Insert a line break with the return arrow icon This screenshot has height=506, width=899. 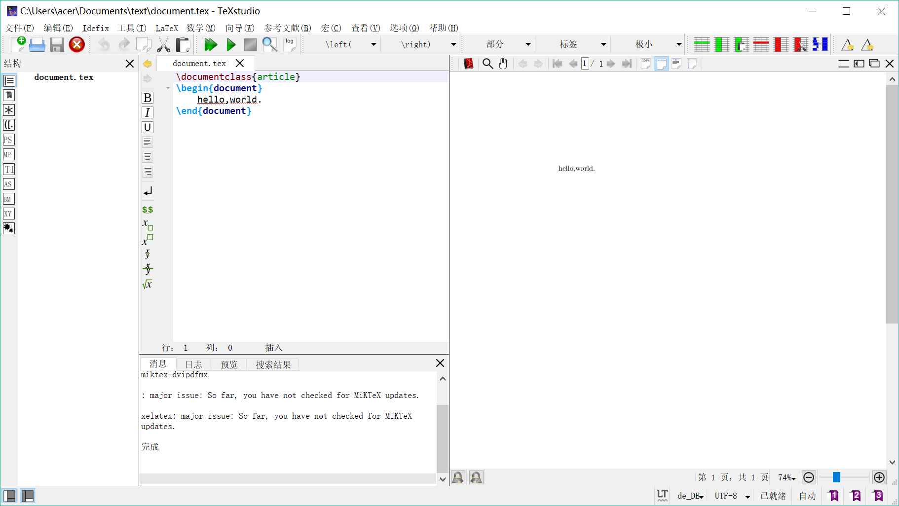(148, 191)
